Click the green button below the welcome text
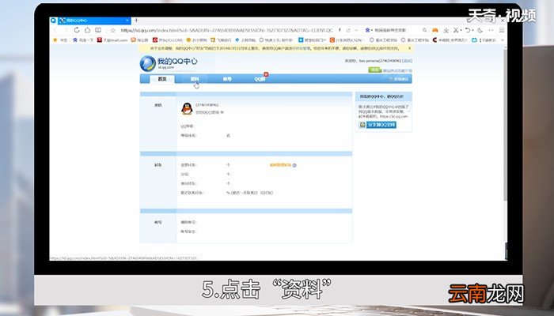The image size is (554, 316). pos(375,70)
